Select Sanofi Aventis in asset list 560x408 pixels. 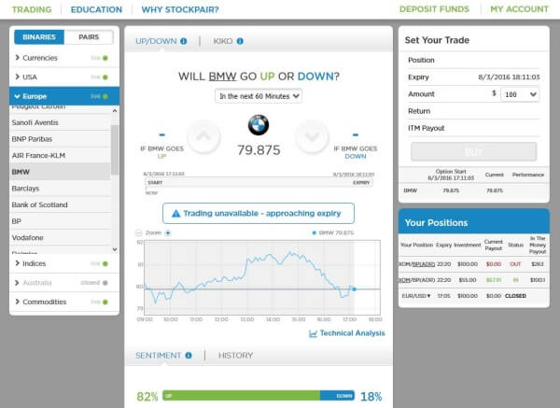(x=61, y=122)
